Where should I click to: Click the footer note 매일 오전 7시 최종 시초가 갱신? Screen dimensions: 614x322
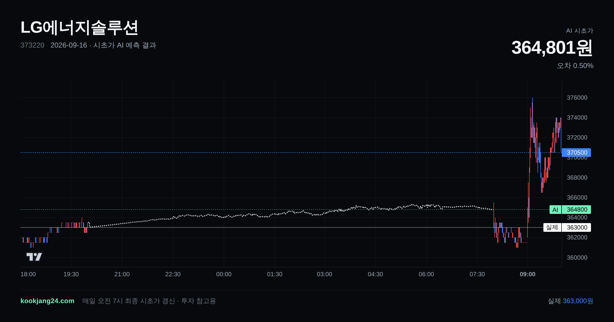click(x=129, y=301)
